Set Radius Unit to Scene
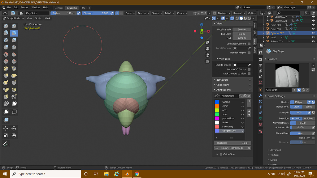This screenshot has width=317, height=178. pyautogui.click(x=309, y=107)
